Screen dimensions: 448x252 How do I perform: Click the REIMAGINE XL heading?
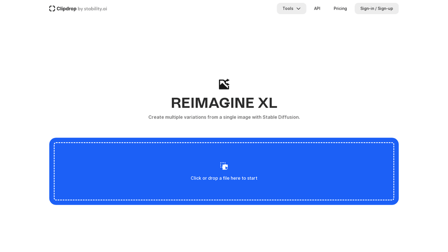(224, 103)
